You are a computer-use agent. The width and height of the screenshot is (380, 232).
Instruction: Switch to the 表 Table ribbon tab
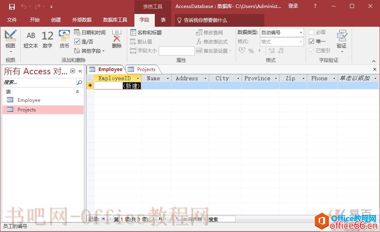[x=163, y=20]
